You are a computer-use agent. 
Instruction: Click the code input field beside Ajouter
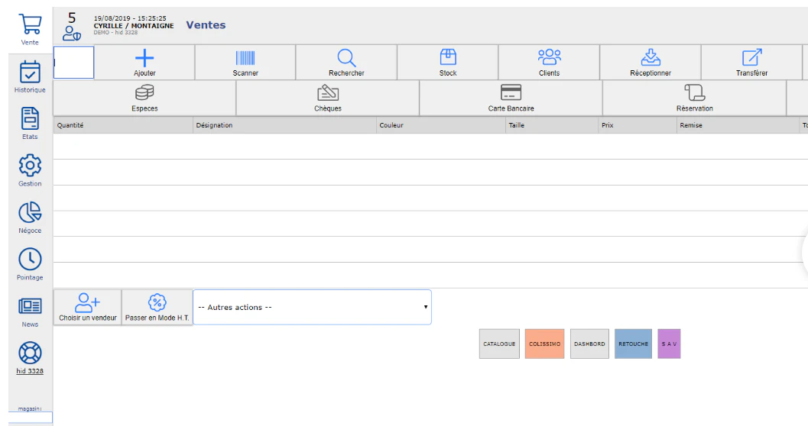[73, 63]
